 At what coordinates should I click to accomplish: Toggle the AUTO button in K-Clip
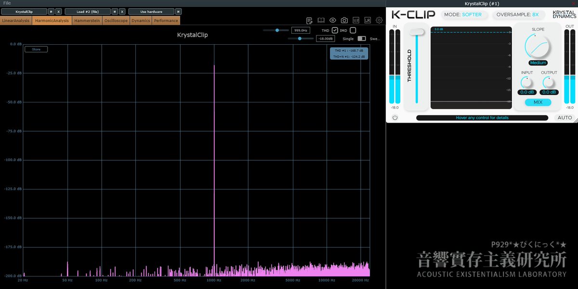coord(565,117)
